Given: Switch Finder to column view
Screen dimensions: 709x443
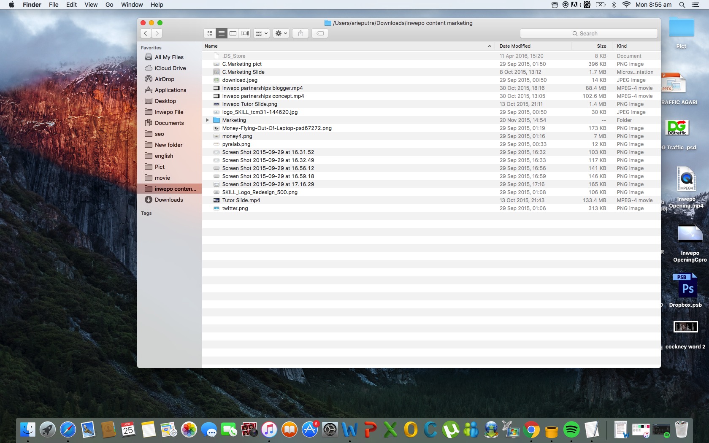Looking at the screenshot, I should [233, 33].
